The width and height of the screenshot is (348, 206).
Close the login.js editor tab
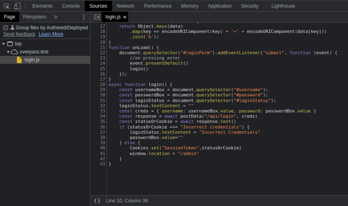(125, 17)
